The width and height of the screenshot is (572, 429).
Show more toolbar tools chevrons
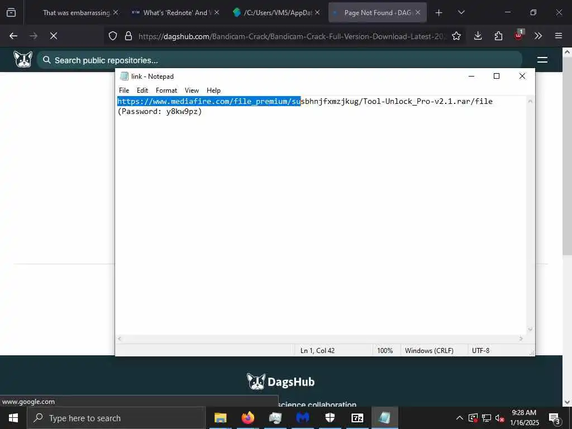[538, 36]
